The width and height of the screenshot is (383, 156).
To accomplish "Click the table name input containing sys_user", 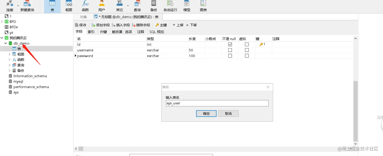I will click(217, 103).
